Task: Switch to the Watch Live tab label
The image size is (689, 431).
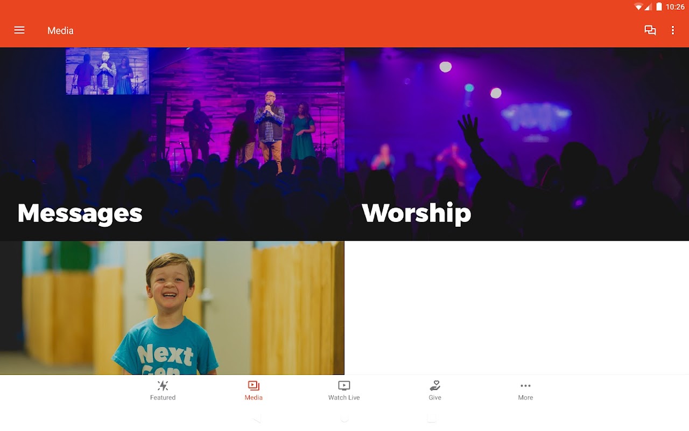Action: [344, 398]
